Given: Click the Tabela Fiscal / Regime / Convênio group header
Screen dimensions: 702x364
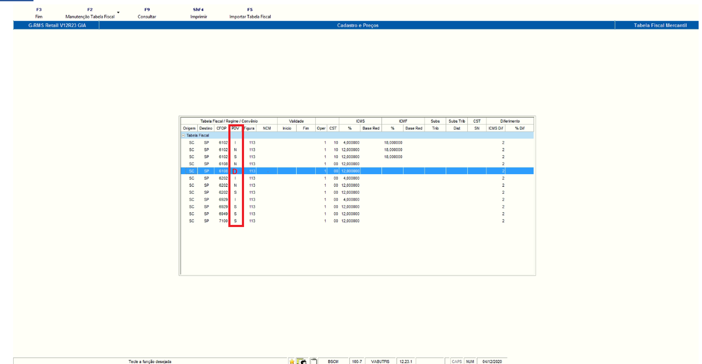Looking at the screenshot, I should (229, 121).
